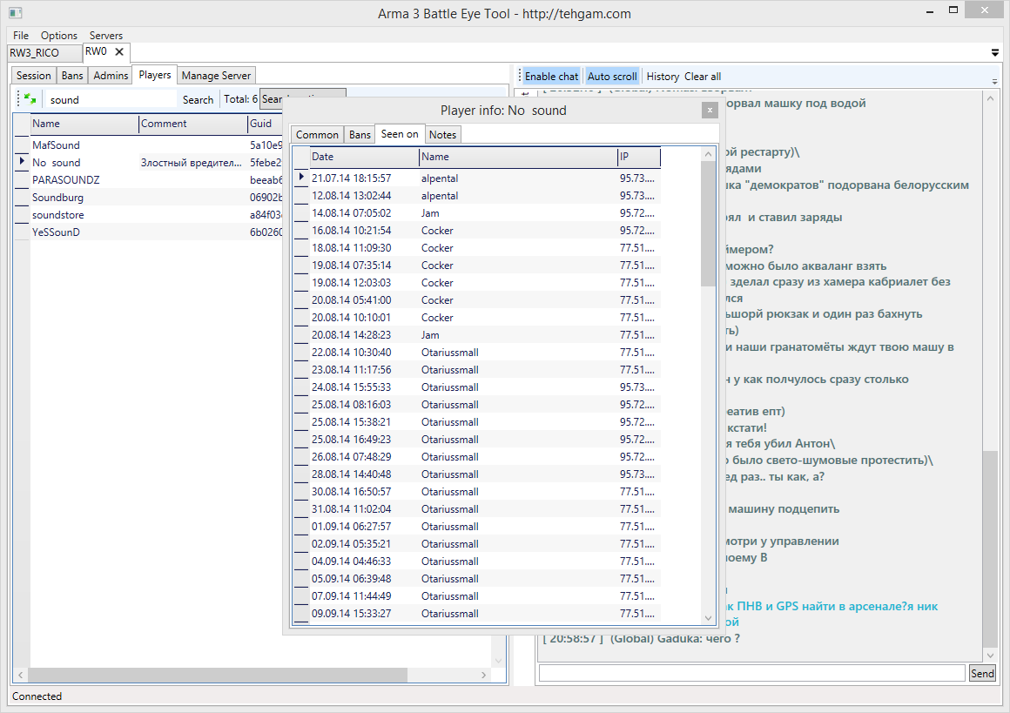Toggle the Enable chat button
Viewport: 1010px width, 713px height.
click(551, 76)
